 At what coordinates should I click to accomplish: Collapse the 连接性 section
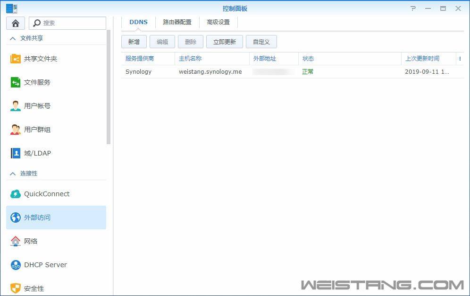(x=13, y=174)
